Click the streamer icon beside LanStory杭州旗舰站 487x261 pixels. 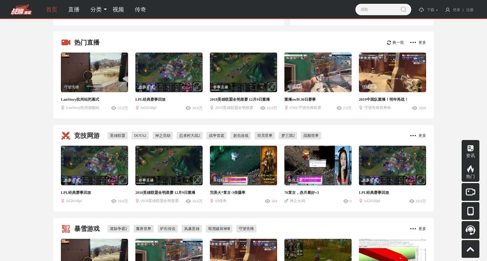coord(63,108)
